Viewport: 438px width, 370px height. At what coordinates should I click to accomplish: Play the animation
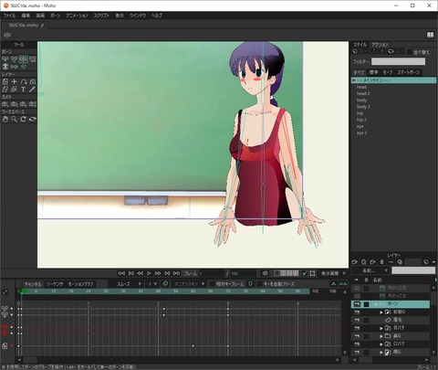click(149, 273)
